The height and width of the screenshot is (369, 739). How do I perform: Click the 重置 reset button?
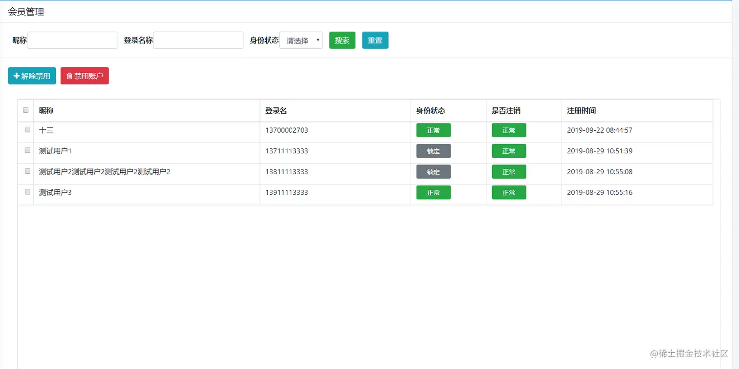(375, 41)
